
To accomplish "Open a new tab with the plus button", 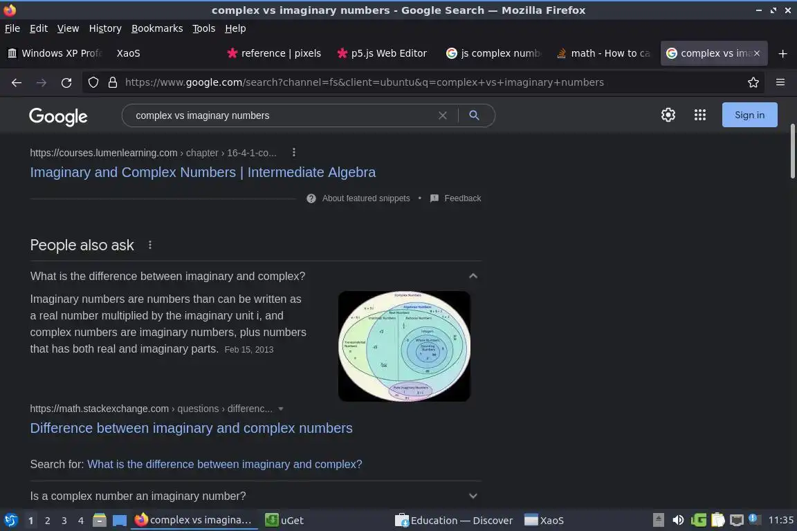I will [x=782, y=53].
